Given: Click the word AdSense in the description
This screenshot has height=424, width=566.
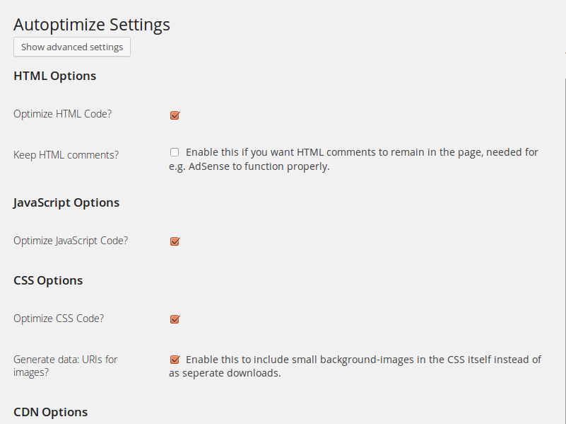Looking at the screenshot, I should (x=211, y=168).
